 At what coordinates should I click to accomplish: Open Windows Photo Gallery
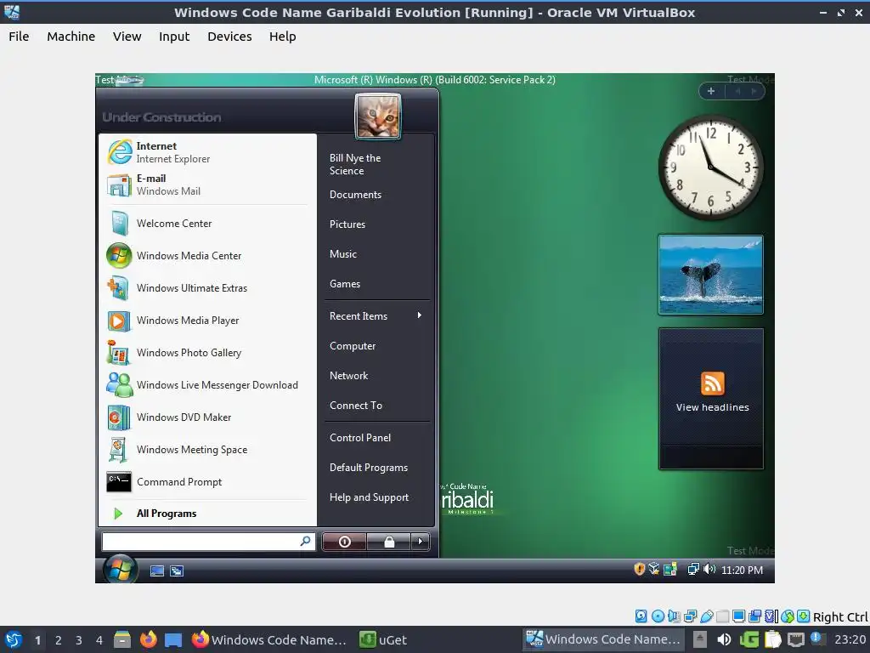(206, 353)
